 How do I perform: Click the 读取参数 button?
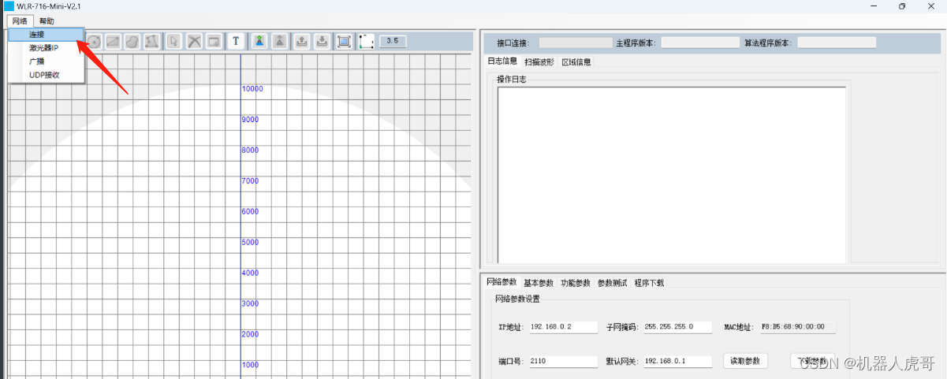(x=745, y=361)
